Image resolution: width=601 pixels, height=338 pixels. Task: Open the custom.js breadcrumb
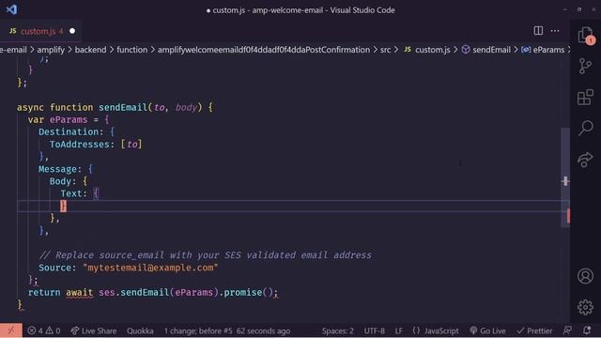[x=427, y=50]
